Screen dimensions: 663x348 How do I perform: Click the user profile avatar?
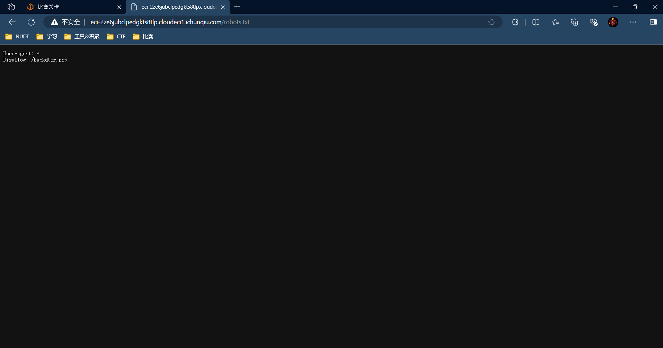coord(613,22)
